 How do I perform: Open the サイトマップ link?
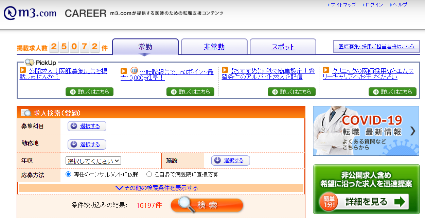[x=343, y=5]
